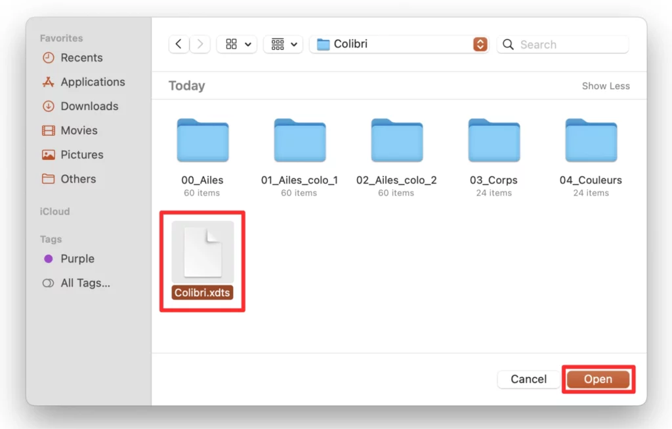672x429 pixels.
Task: Open All Tags… in the sidebar
Action: coord(76,283)
